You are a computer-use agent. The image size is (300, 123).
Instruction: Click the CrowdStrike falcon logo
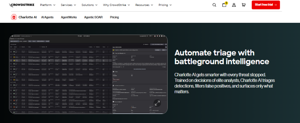click(22, 5)
